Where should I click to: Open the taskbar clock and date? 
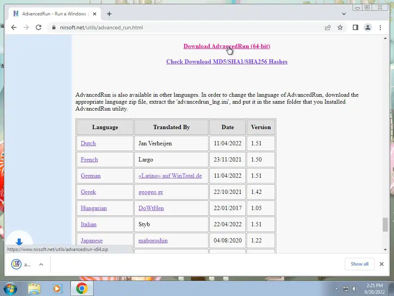tap(374, 289)
